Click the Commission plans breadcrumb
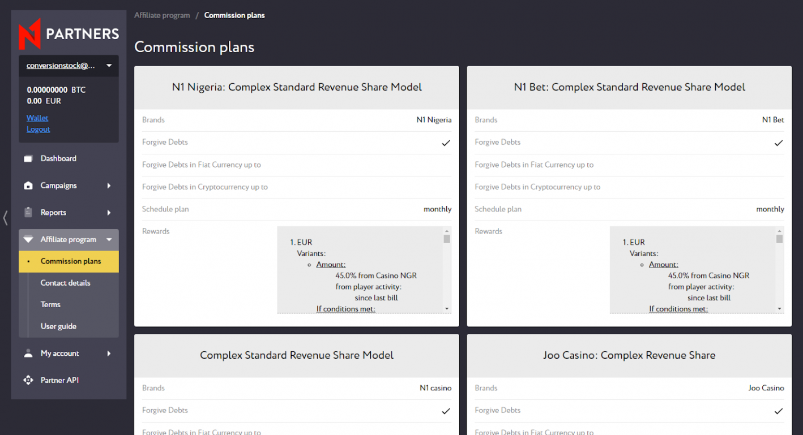 [234, 15]
